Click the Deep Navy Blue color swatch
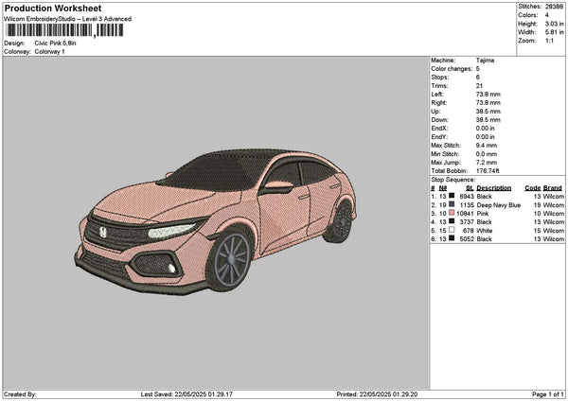Image resolution: width=568 pixels, height=401 pixels. pos(452,204)
